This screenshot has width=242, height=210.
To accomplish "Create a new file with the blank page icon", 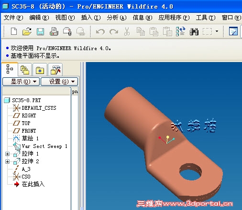I will pos(14,31).
